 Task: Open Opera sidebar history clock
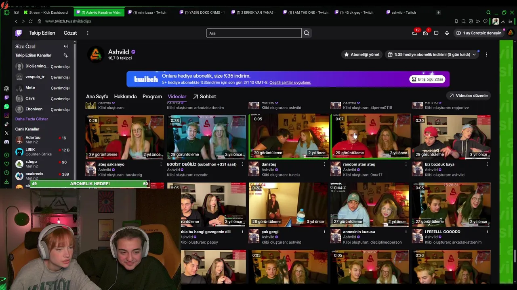click(6, 173)
